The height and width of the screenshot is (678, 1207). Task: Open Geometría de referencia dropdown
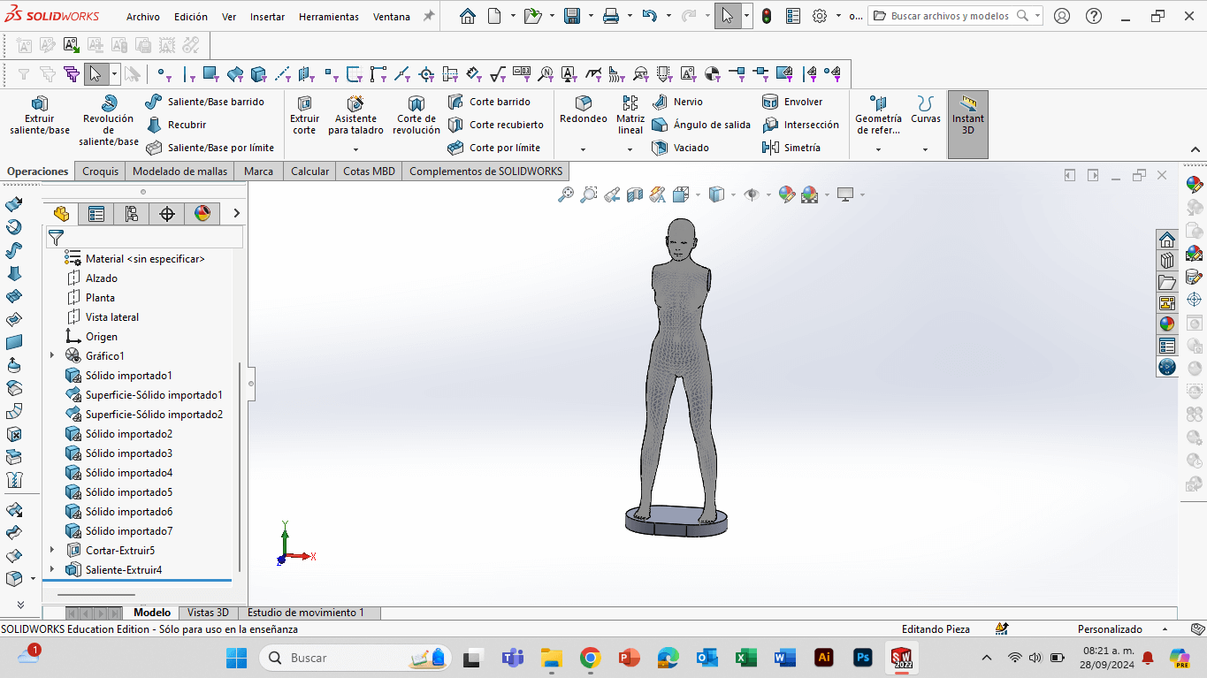tap(878, 149)
